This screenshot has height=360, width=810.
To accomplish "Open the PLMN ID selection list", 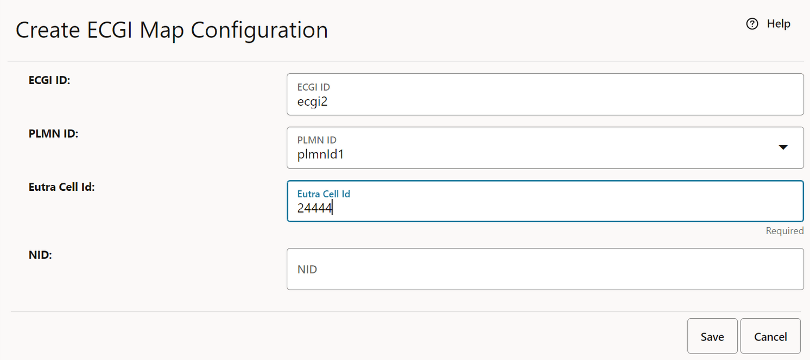I will coord(543,147).
